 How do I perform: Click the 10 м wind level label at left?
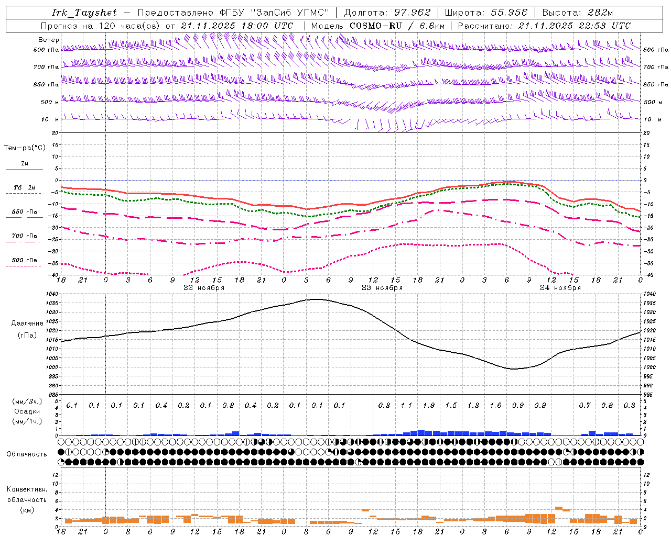(50, 119)
